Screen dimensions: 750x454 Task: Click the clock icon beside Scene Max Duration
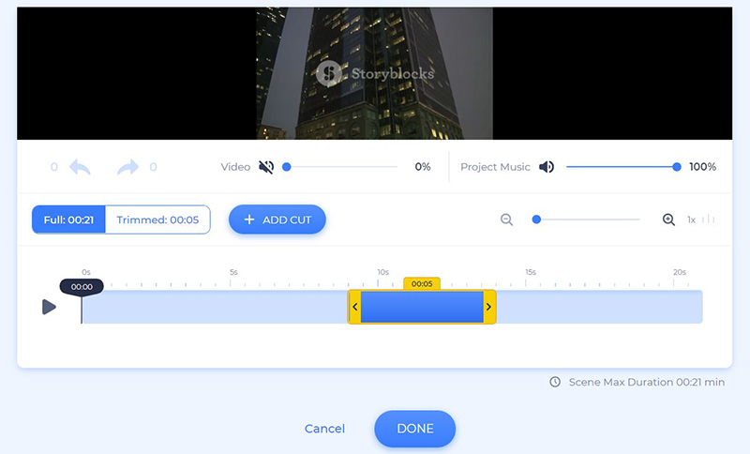pyautogui.click(x=555, y=382)
